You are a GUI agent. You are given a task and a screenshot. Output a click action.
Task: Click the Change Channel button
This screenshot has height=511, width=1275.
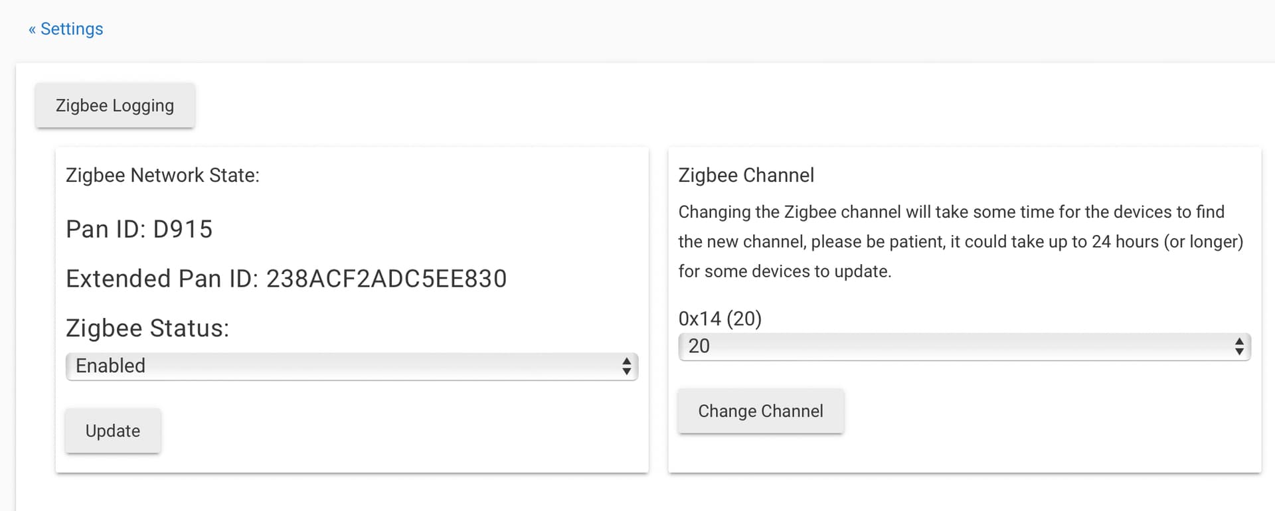click(760, 411)
